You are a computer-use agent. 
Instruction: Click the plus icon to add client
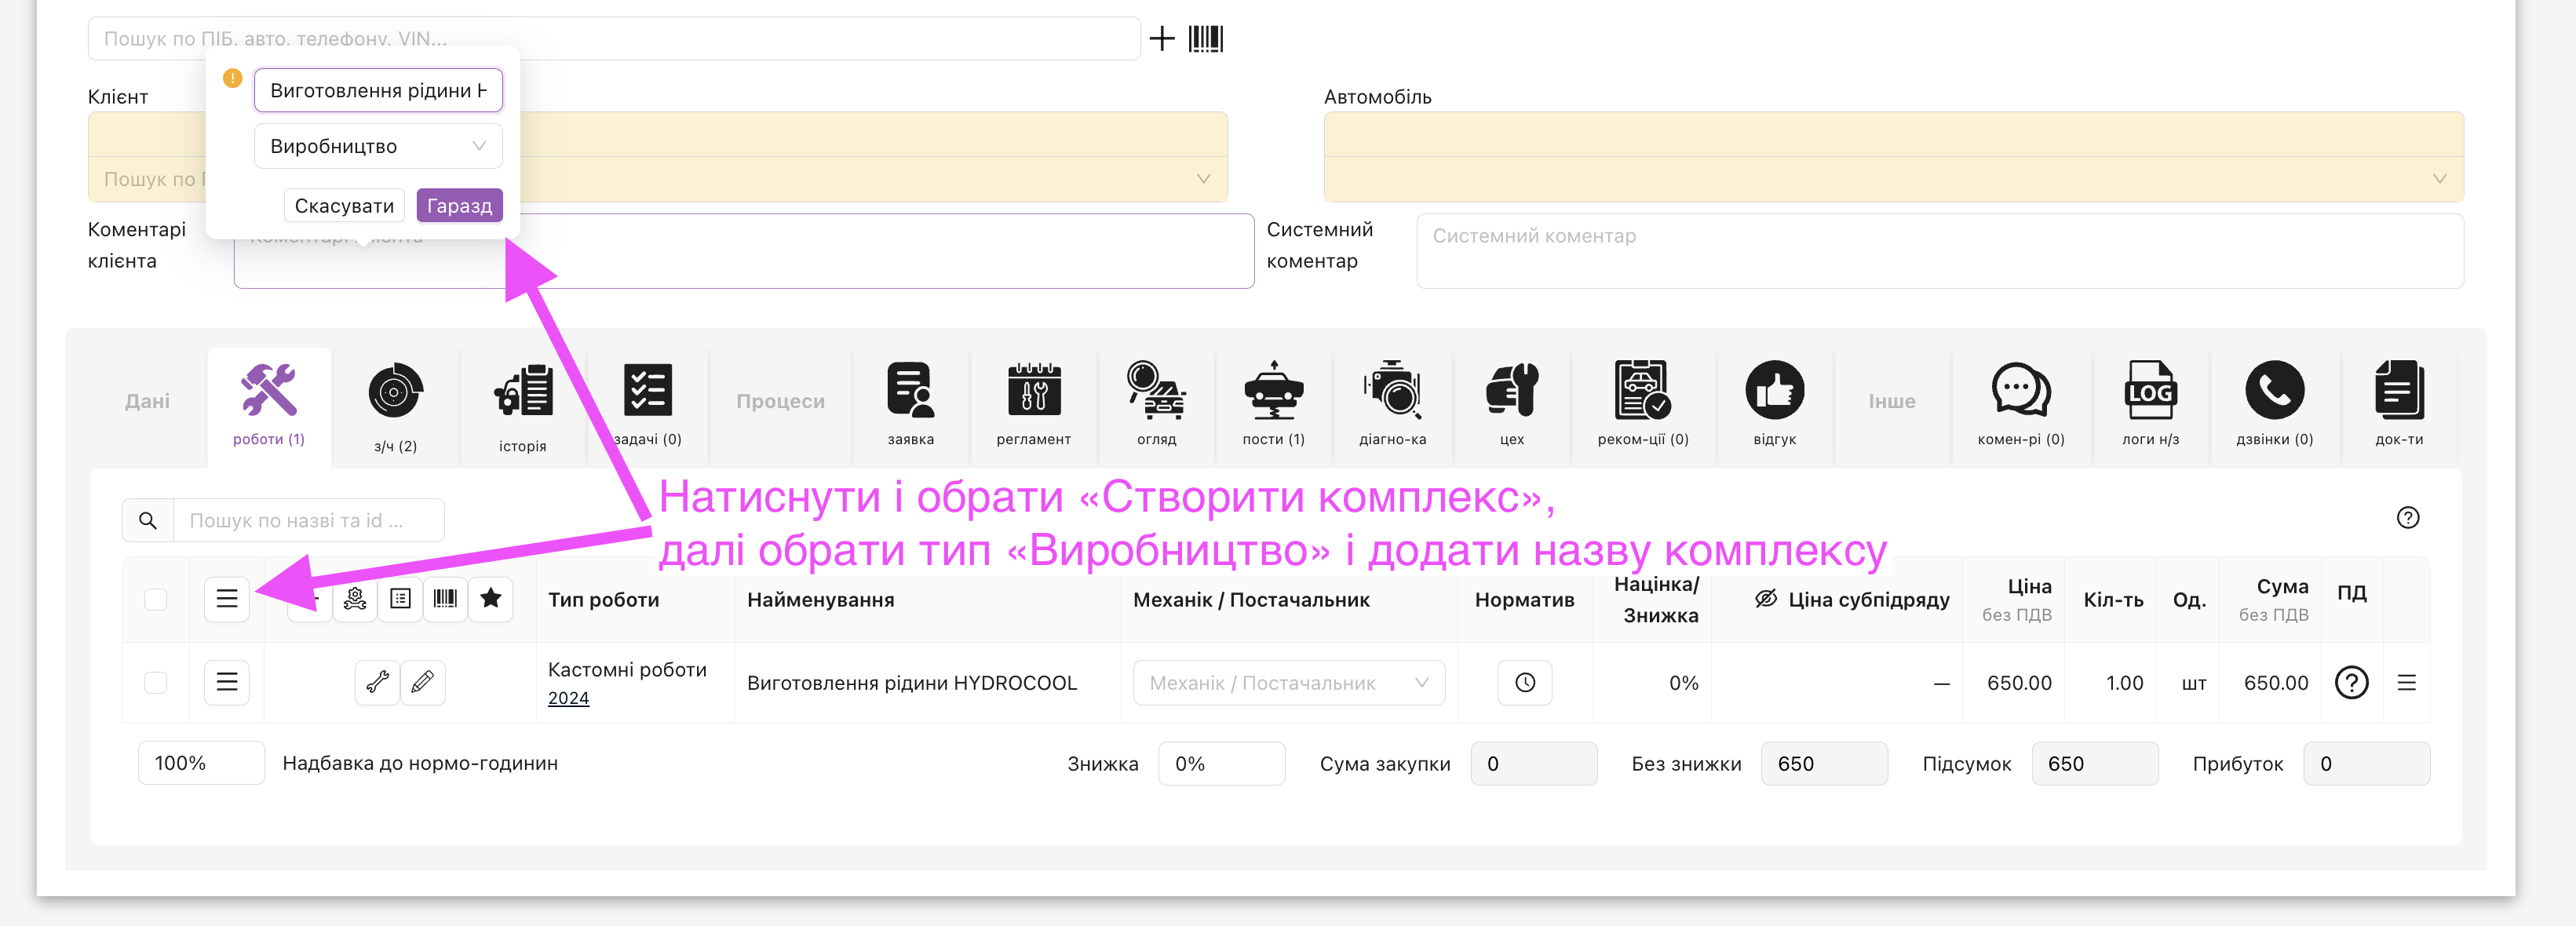1161,39
